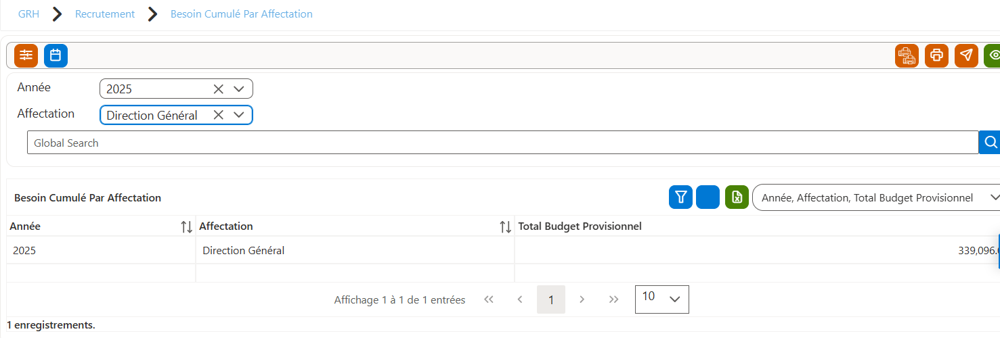Click the orange print icon
Viewport: 1000px width, 338px height.
936,55
